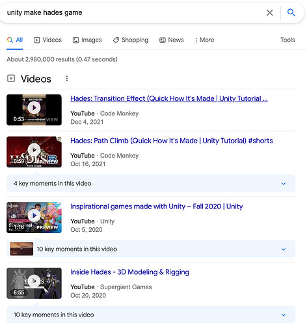Switch to the Shopping tab

click(131, 40)
